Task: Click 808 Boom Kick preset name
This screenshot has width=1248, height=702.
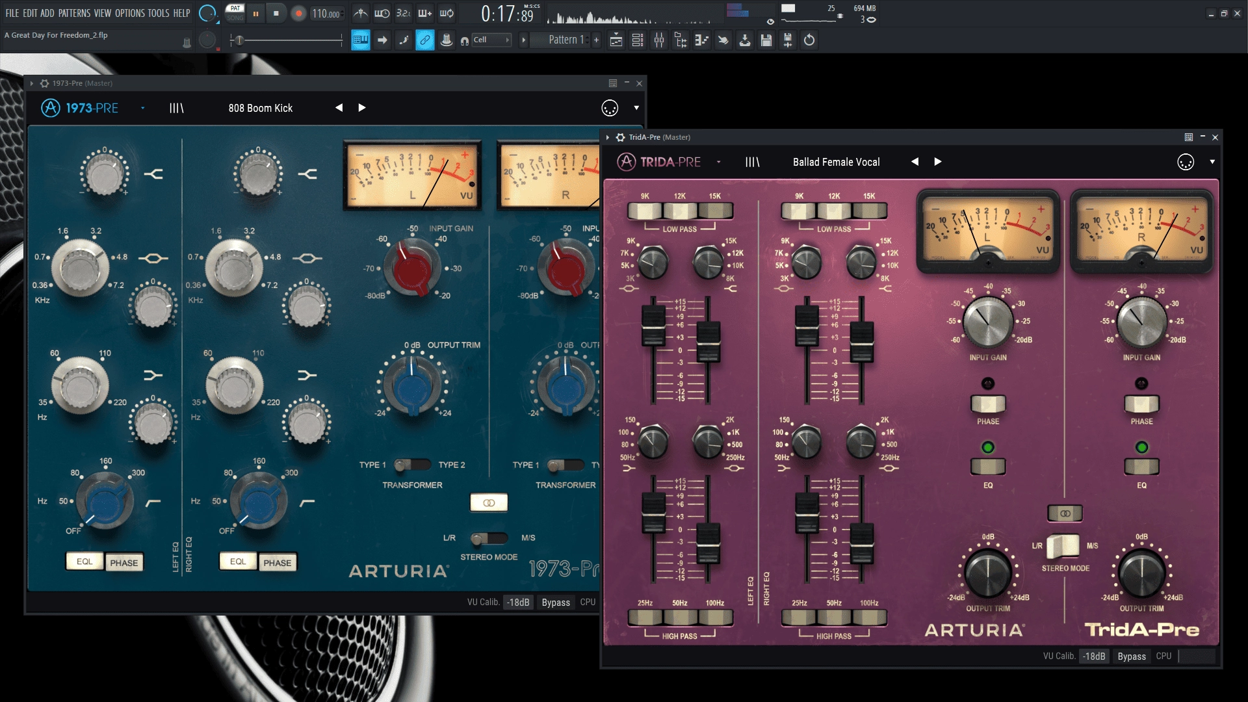Action: coord(260,108)
